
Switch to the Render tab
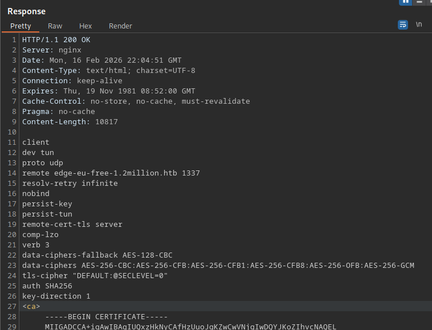[x=120, y=26]
